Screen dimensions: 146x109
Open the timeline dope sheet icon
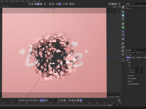[x=119, y=100]
